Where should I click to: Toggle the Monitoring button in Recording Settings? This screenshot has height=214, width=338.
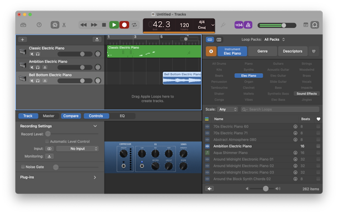[x=49, y=156]
